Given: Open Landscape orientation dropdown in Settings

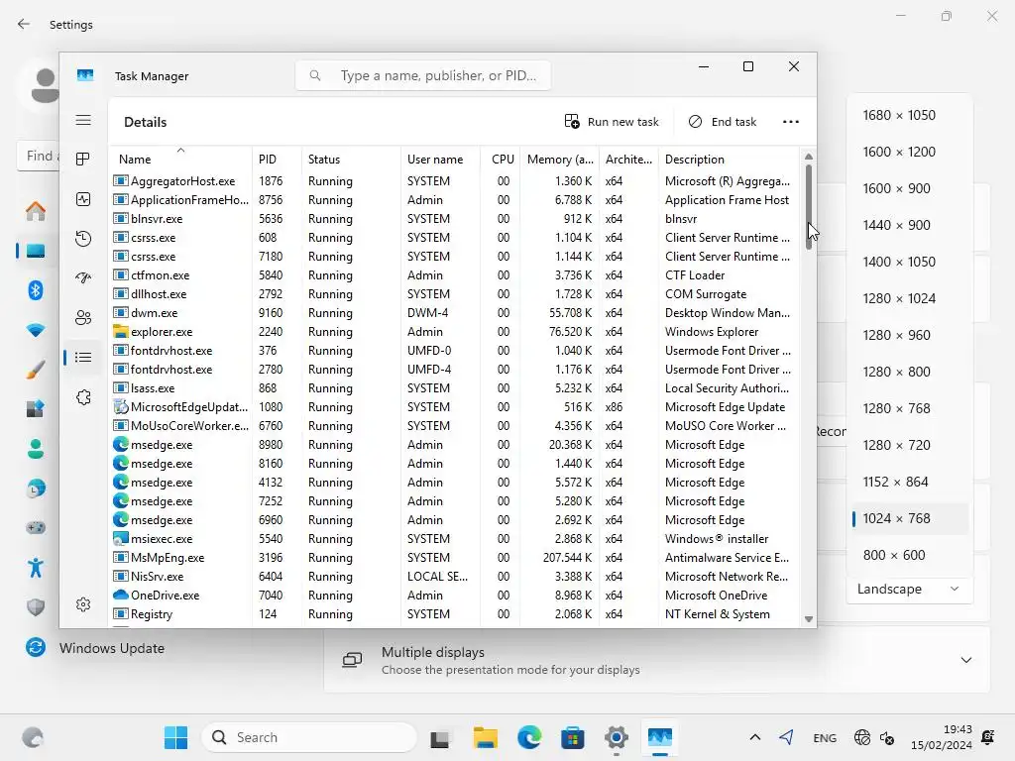Looking at the screenshot, I should pyautogui.click(x=908, y=589).
